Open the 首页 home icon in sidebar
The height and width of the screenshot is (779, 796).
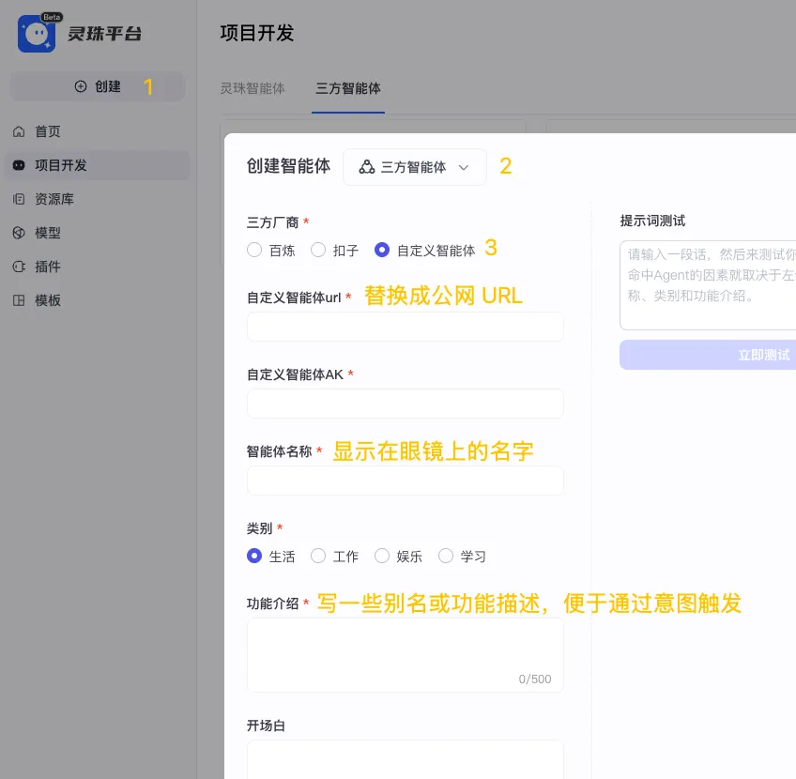tap(21, 131)
